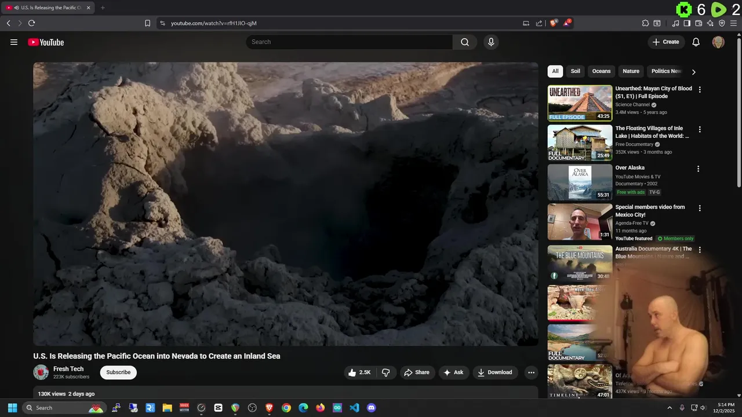
Task: Select the Politics News filter chip
Action: pos(665,71)
